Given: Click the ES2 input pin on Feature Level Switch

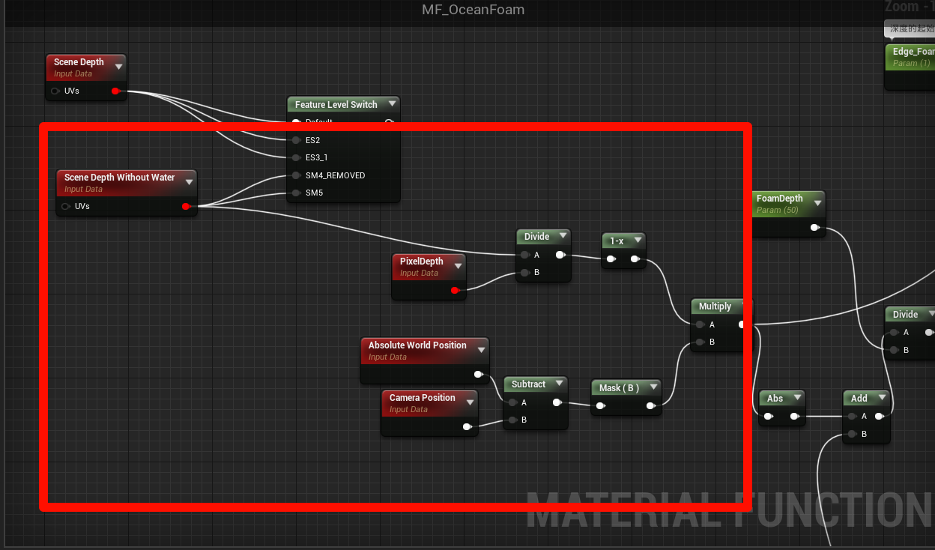Looking at the screenshot, I should click(297, 140).
